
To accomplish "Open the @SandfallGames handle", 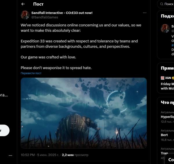I will 45,17.
